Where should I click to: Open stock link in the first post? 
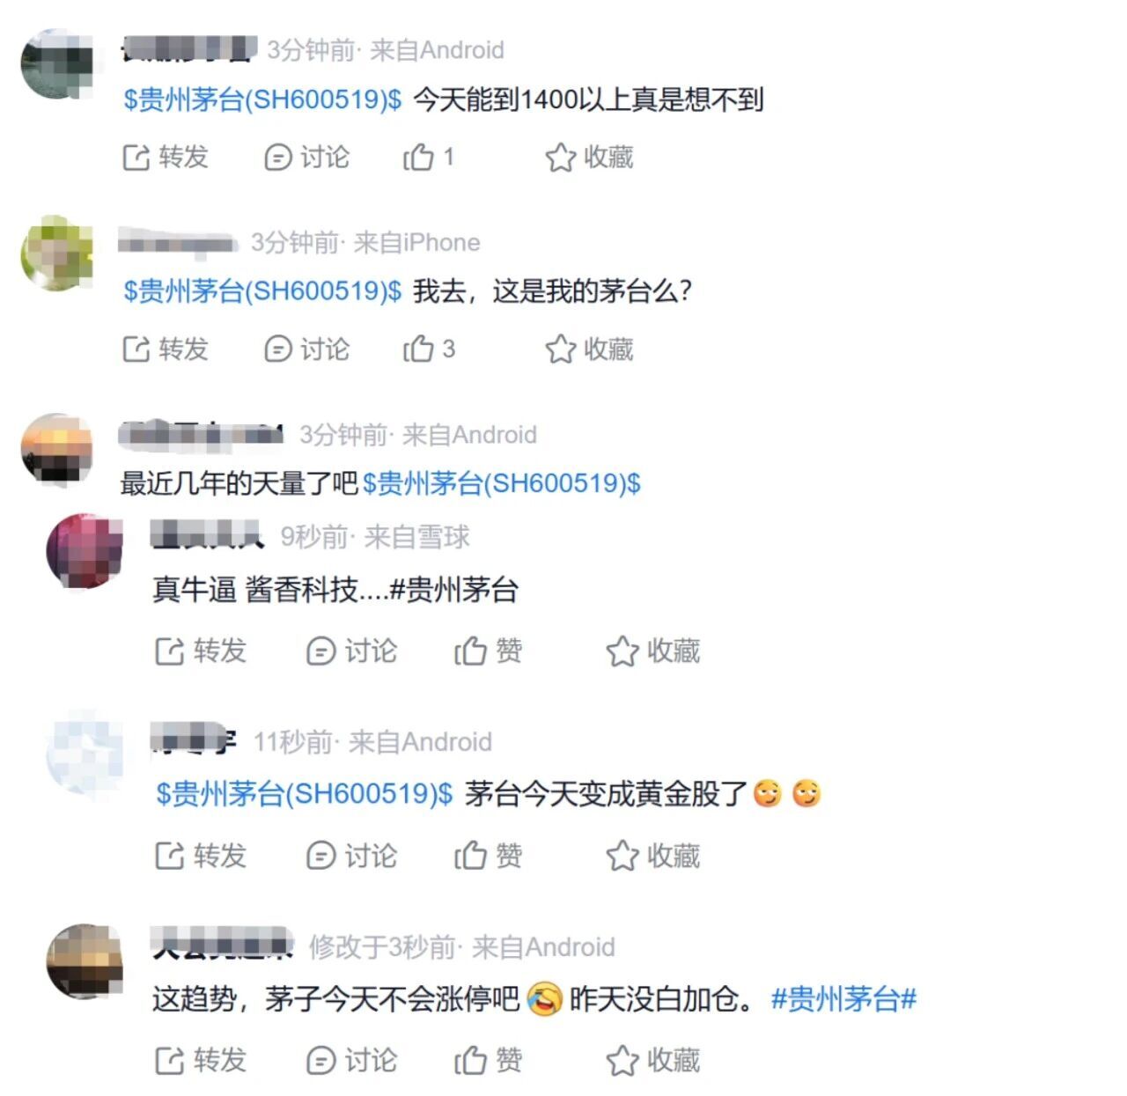[x=262, y=99]
